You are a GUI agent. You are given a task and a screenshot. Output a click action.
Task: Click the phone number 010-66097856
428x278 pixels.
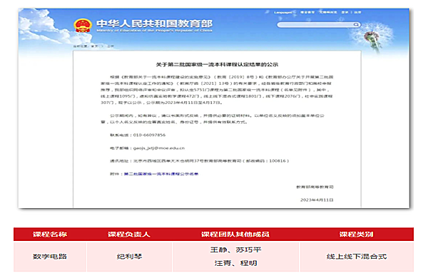pos(149,135)
